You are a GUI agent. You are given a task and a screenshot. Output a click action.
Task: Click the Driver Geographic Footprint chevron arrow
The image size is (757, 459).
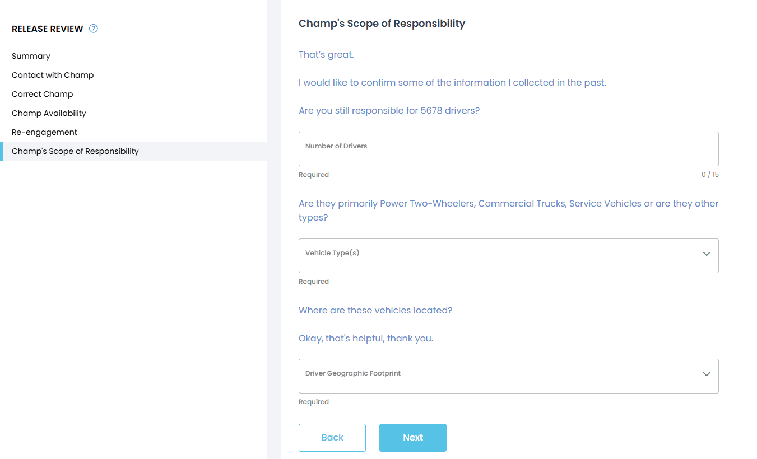click(x=706, y=374)
